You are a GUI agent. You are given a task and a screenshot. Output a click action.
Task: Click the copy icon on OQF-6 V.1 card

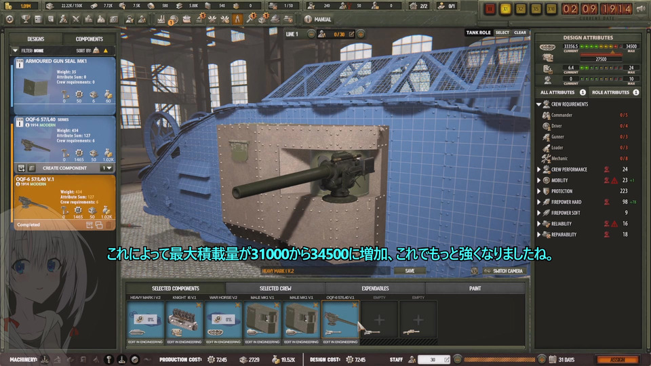[x=99, y=225]
